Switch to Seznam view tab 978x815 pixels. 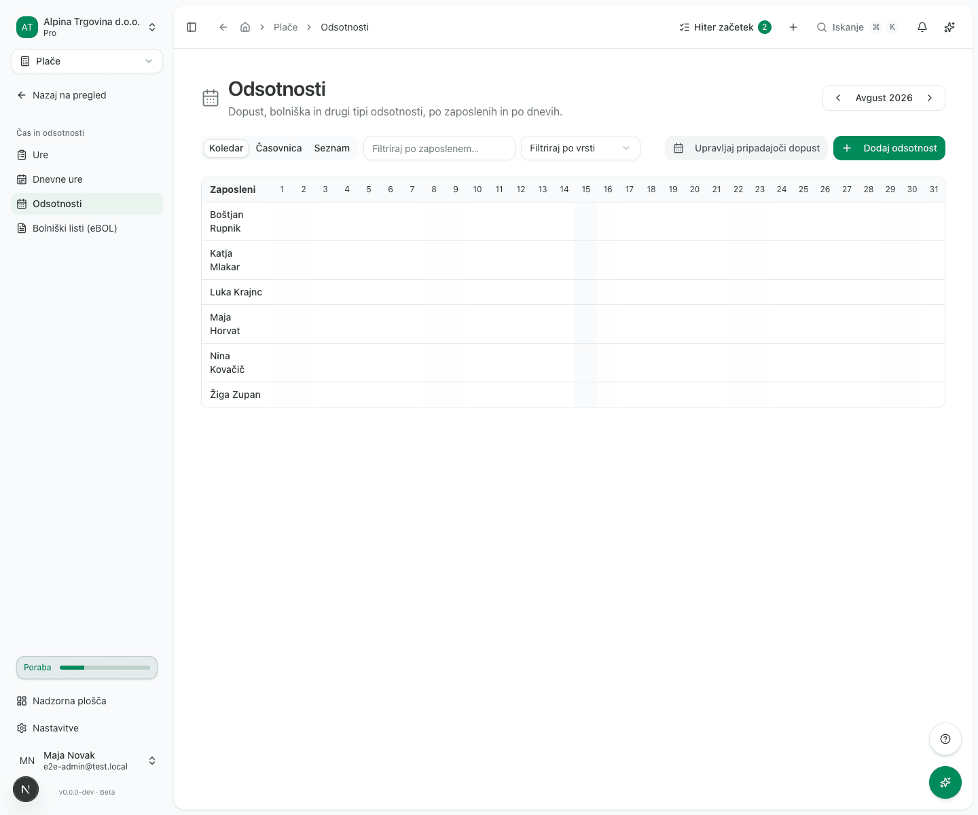click(331, 148)
